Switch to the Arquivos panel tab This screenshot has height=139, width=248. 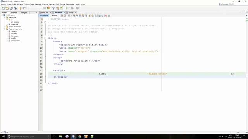14,13
